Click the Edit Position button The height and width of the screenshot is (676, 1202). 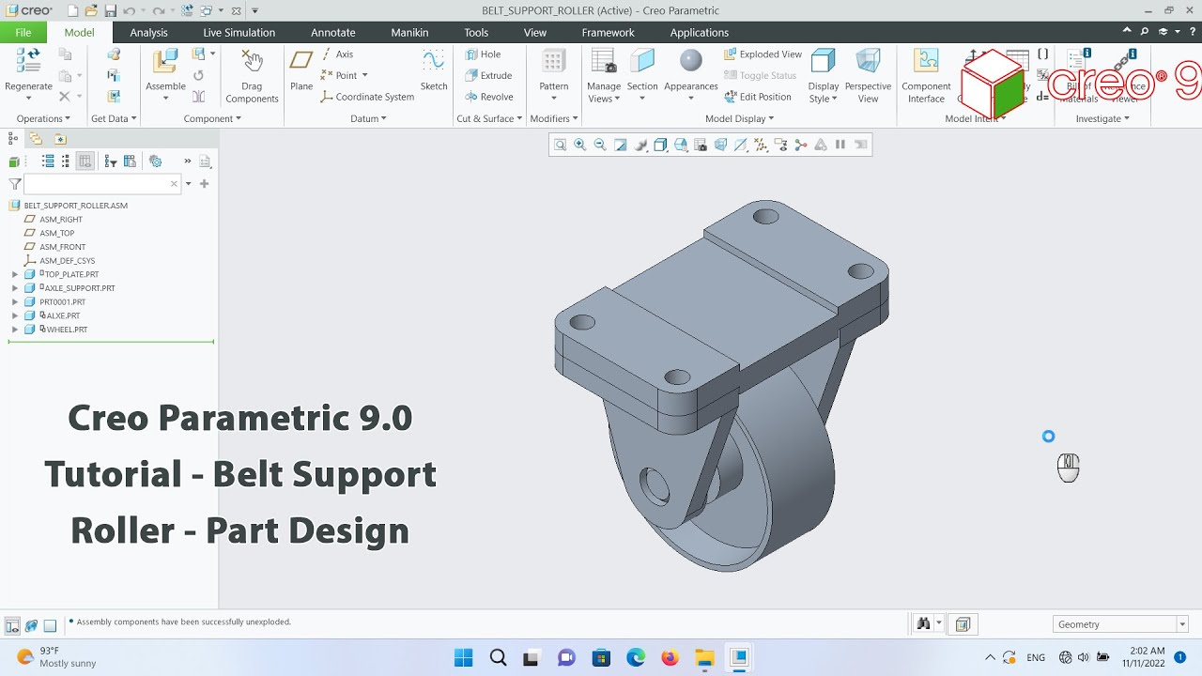[x=758, y=97]
